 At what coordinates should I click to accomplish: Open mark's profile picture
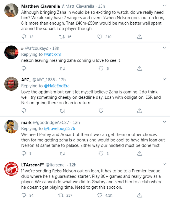pos(12,127)
